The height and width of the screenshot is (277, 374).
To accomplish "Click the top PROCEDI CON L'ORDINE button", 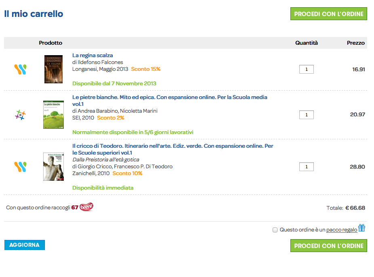I will click(x=329, y=14).
